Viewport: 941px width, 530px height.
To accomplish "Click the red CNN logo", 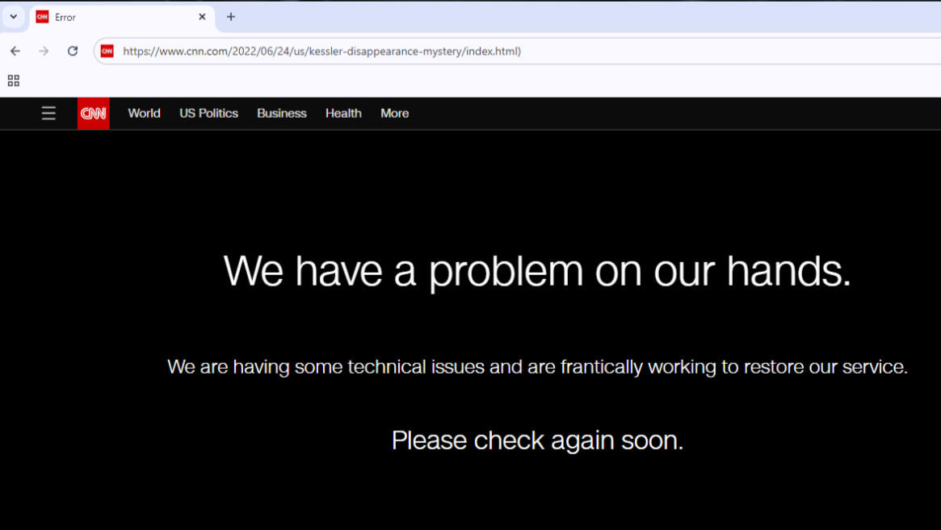I will (x=94, y=114).
